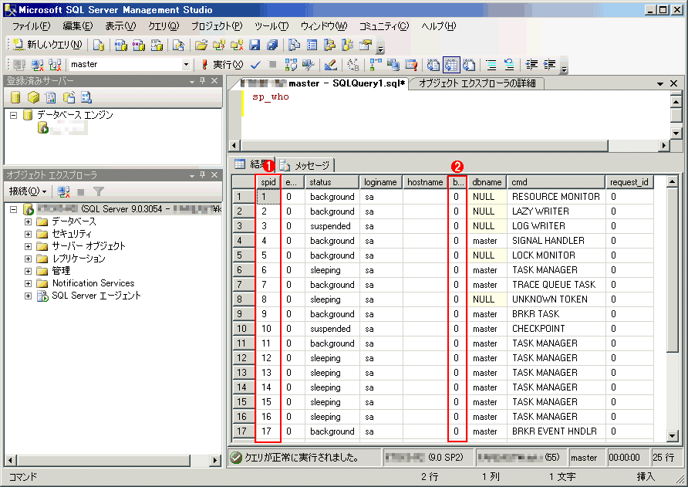Show the Registered Servers window icon
The width and height of the screenshot is (688, 487).
[295, 45]
